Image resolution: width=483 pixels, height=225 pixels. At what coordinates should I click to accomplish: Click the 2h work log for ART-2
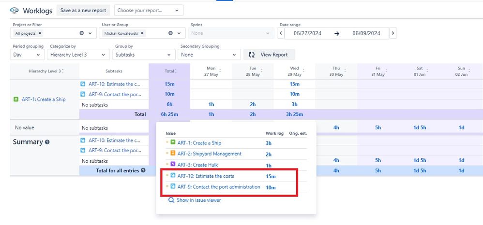point(269,155)
